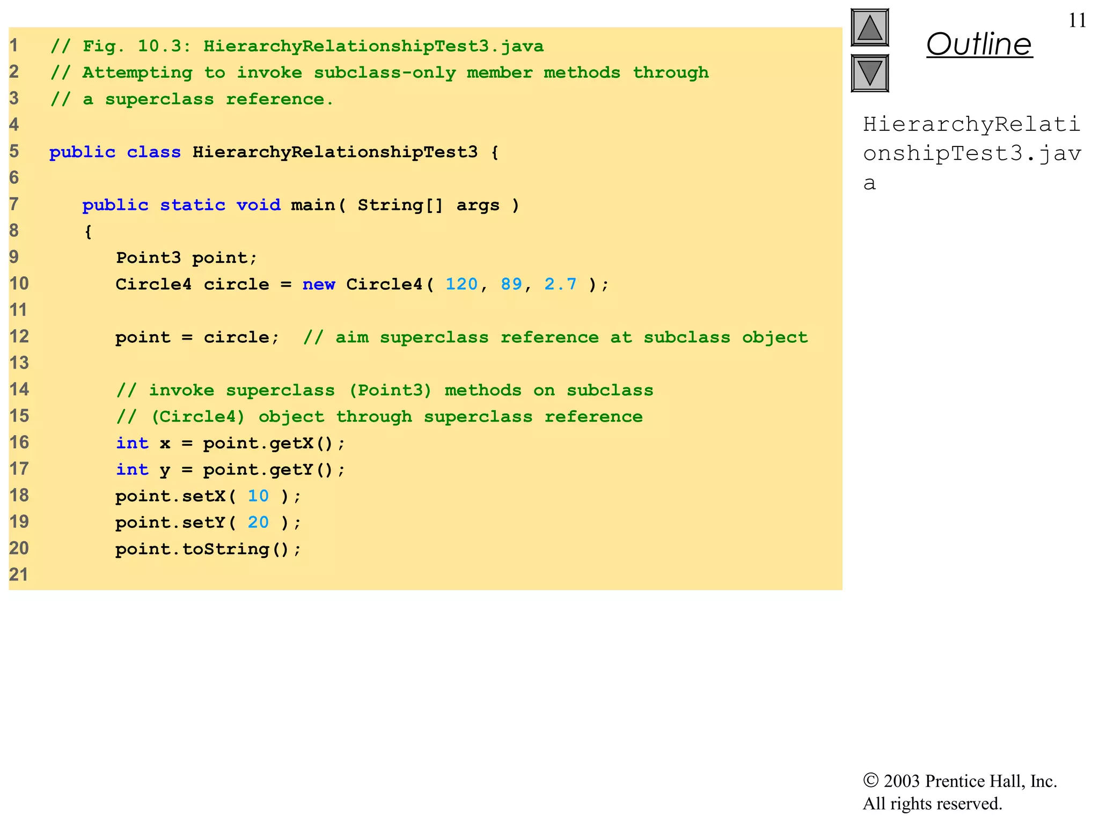Click the '© 2003 Prentice Hall, Inc.' copyright text

click(x=960, y=781)
